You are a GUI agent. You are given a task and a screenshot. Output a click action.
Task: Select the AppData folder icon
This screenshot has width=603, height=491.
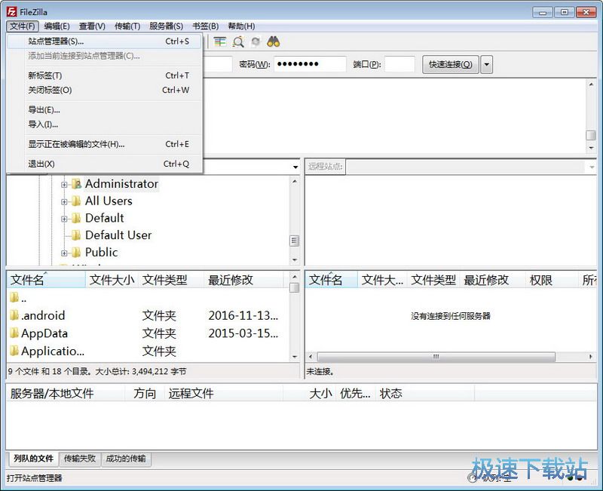click(x=15, y=333)
